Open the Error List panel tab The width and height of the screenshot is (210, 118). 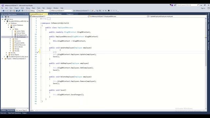click(x=4, y=113)
